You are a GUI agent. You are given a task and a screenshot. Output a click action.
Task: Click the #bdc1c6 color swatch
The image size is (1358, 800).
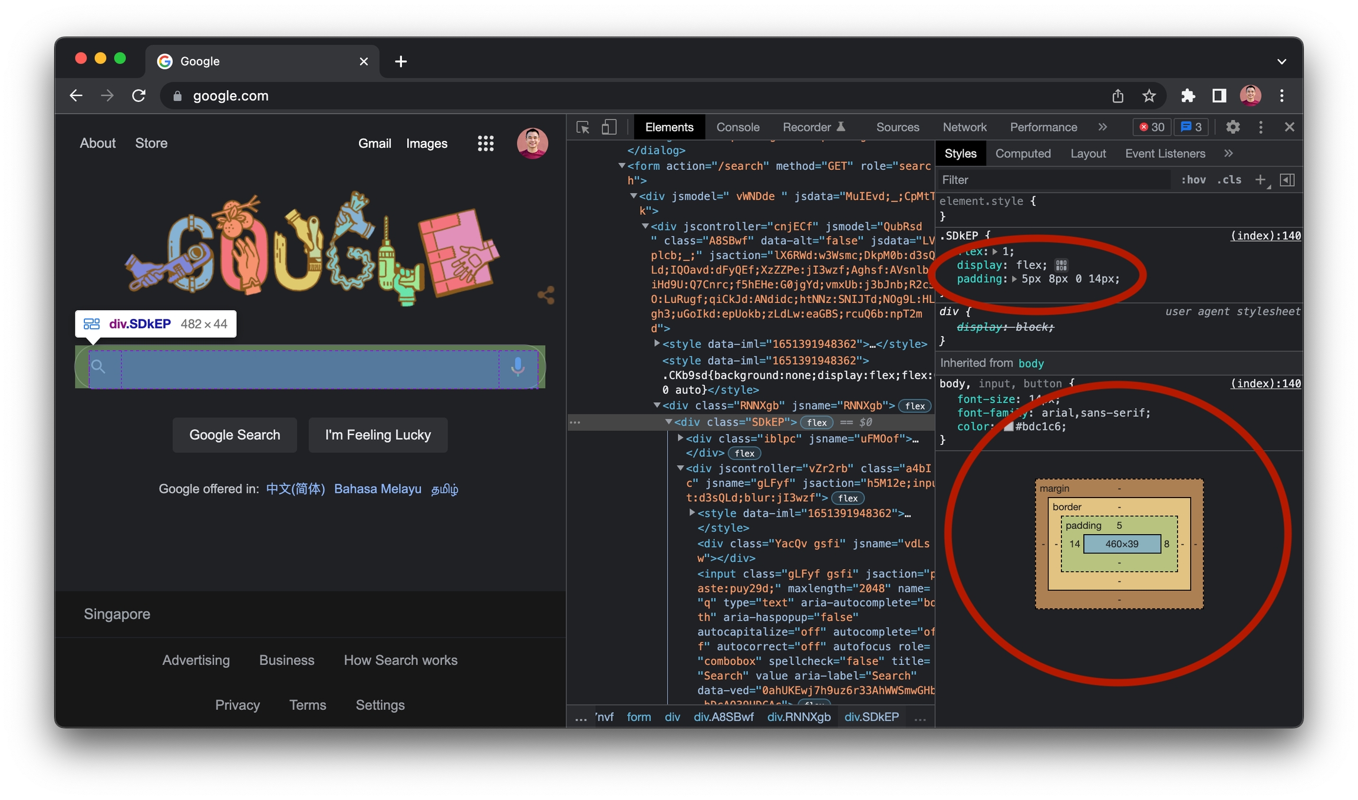(x=1008, y=427)
